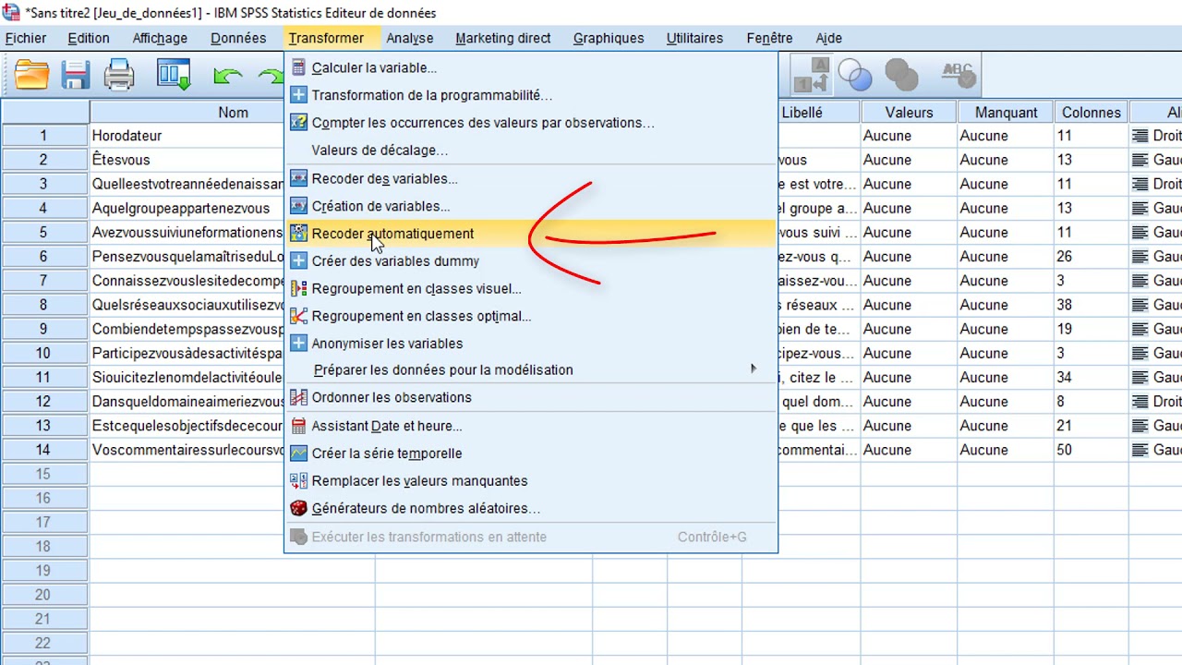Open a data file with the folder icon

tap(31, 75)
